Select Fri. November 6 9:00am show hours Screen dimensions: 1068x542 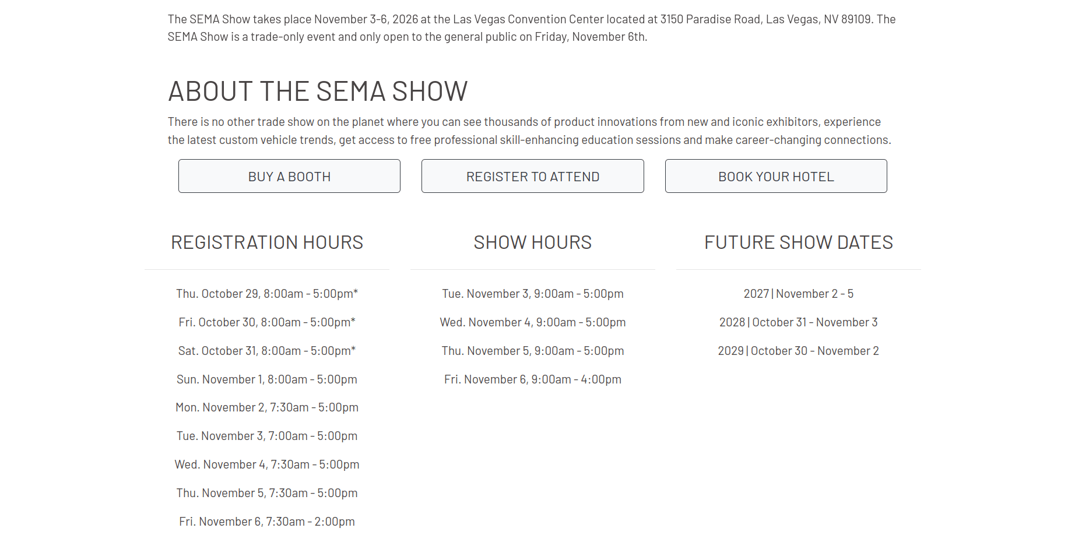[532, 379]
